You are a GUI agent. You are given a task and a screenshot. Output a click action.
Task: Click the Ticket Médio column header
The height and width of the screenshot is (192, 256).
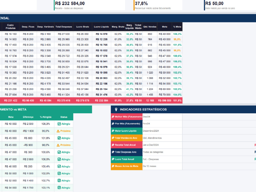138,27
